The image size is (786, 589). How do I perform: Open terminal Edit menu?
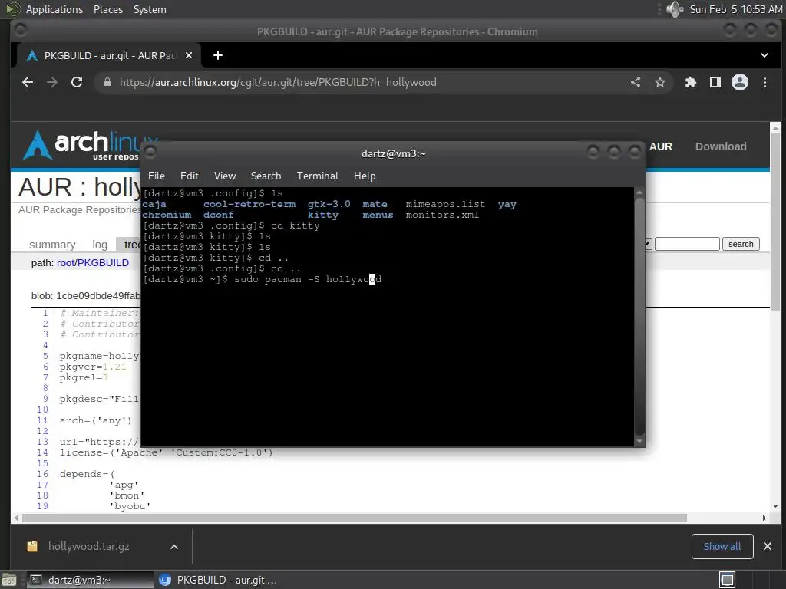[x=189, y=176]
